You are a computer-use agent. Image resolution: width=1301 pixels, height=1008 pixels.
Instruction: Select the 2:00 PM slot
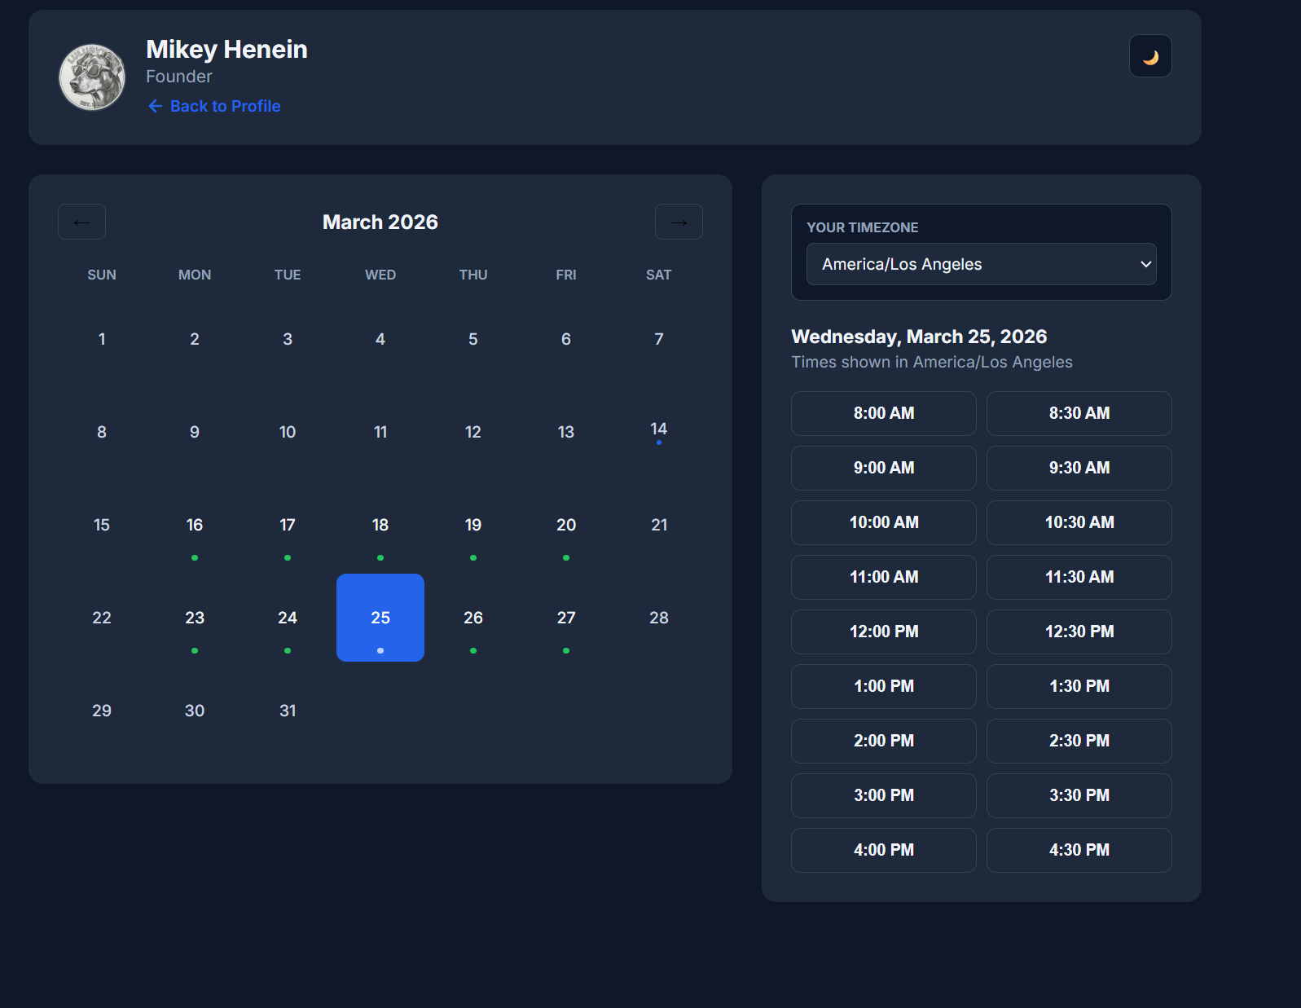tap(884, 741)
